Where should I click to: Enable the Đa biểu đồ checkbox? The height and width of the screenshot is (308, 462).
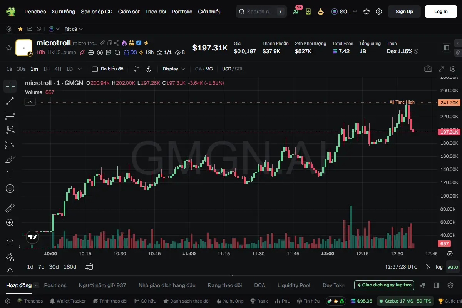[x=95, y=69]
